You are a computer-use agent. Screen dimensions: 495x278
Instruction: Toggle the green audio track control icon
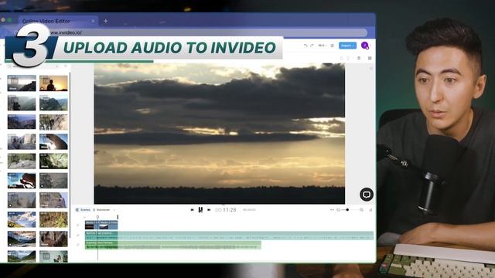point(78,245)
